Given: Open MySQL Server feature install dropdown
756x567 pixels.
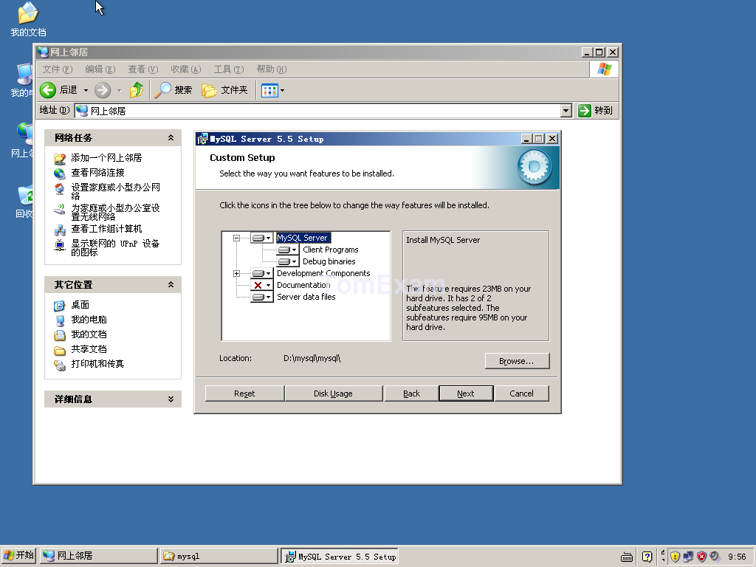Looking at the screenshot, I should pos(262,238).
